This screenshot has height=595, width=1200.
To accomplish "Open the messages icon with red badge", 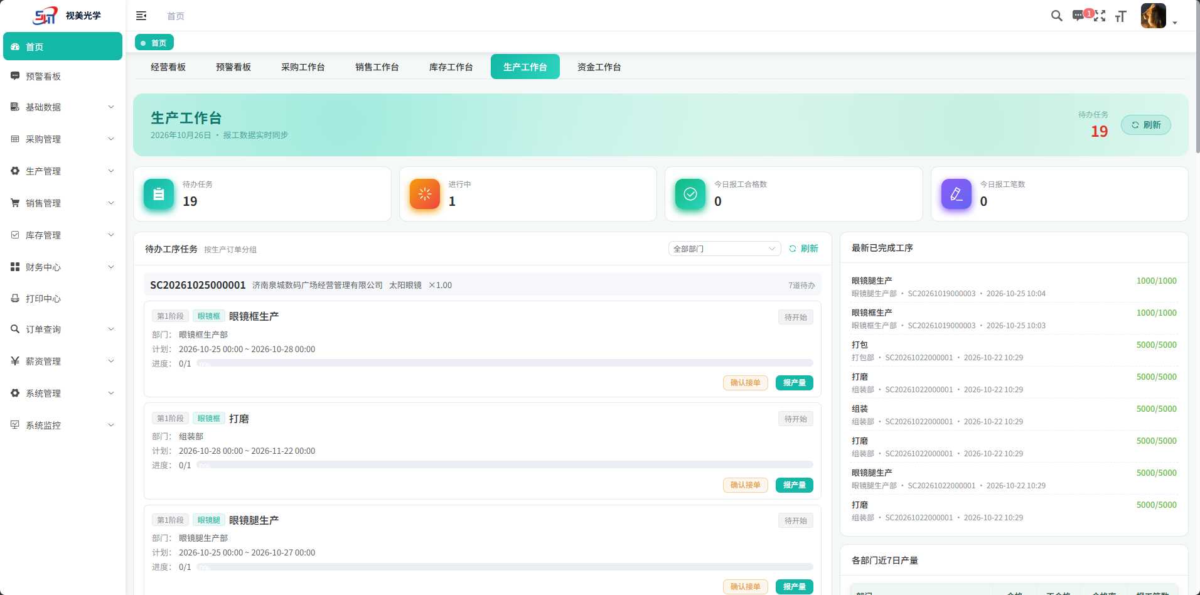I will pos(1079,16).
